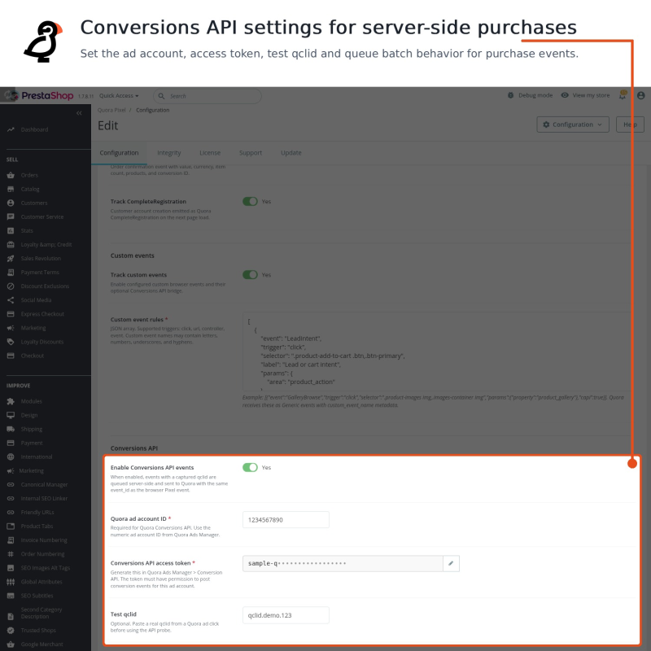Click Quora ad account ID field
651x651 pixels.
click(x=286, y=520)
